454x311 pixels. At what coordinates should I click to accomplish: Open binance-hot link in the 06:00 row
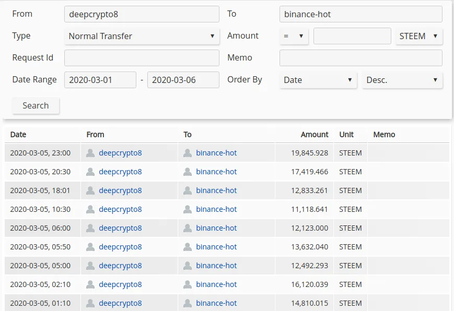click(x=216, y=228)
